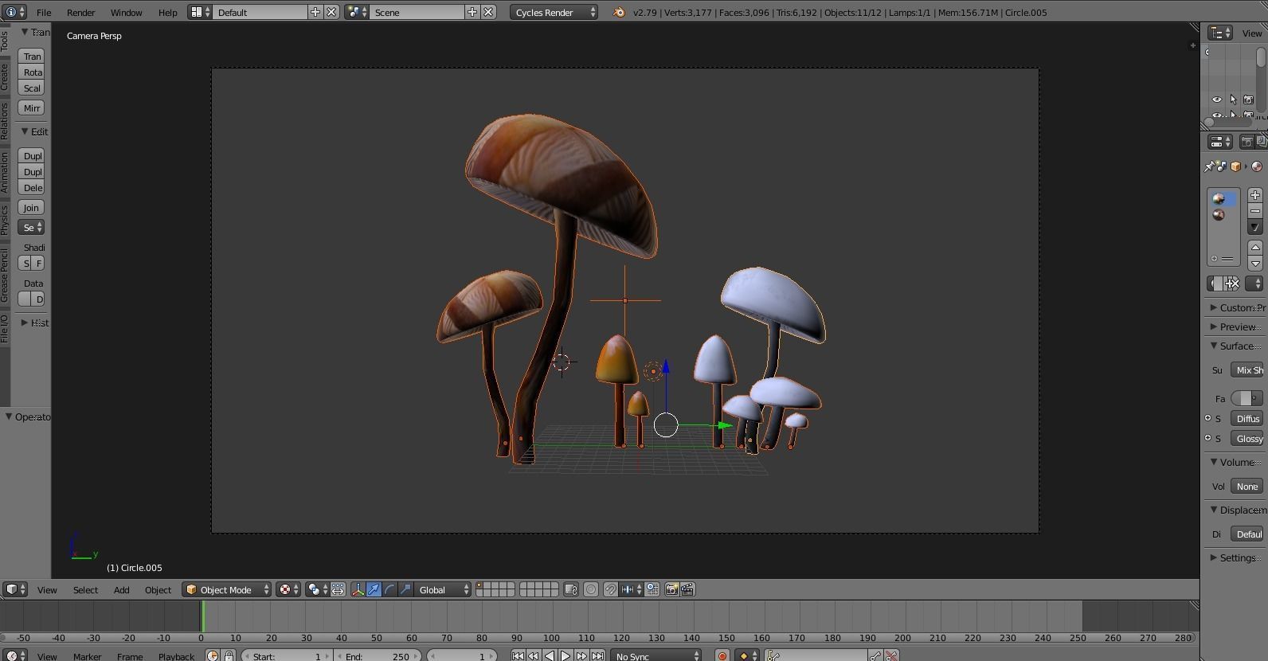
Task: Click the Rotate button
Action: (x=31, y=72)
